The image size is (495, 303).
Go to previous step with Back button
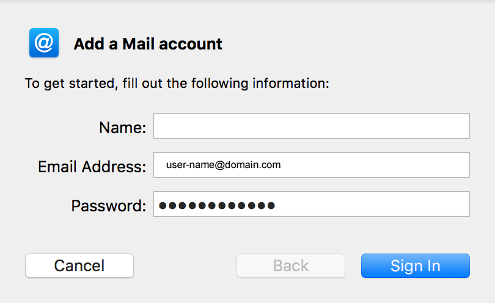[291, 266]
